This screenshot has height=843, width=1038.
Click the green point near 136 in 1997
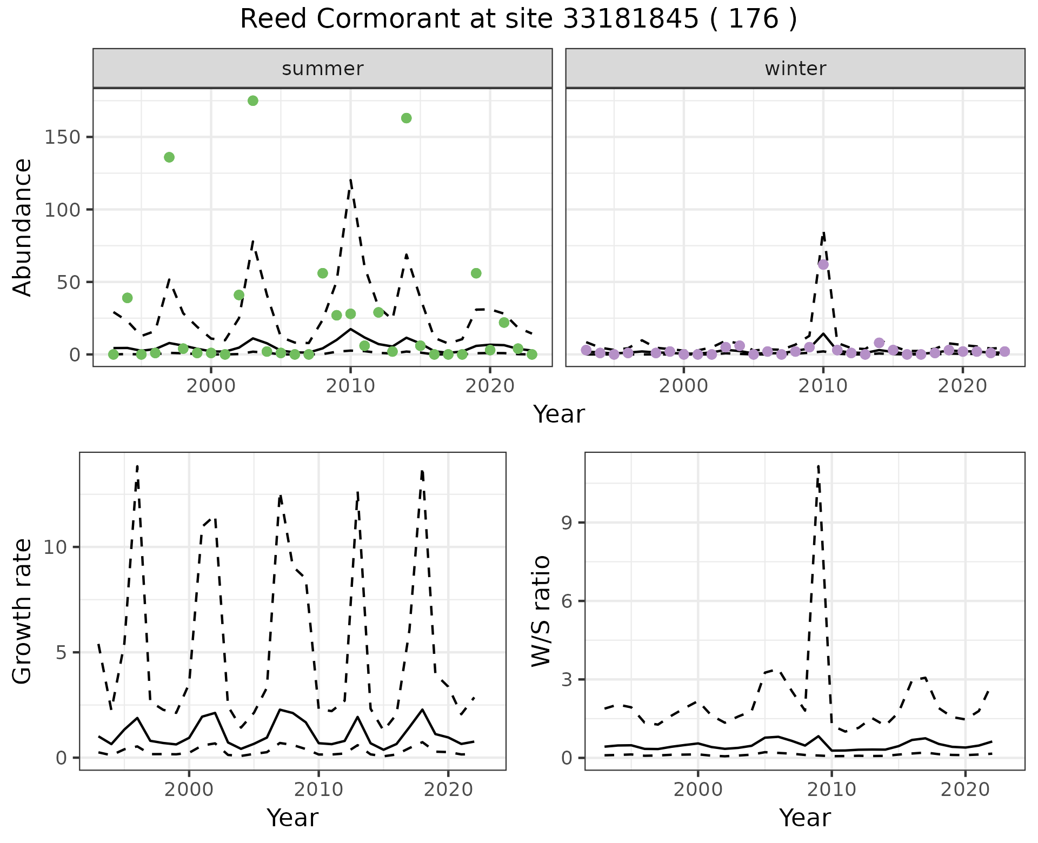click(169, 157)
